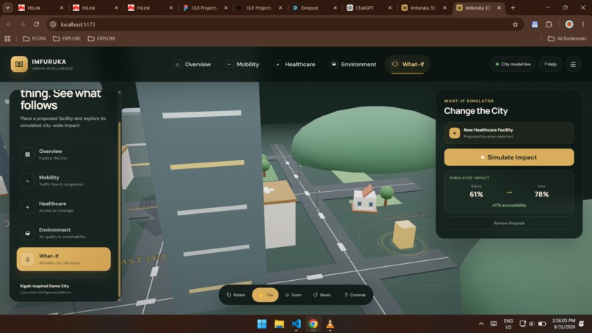
Task: Click the Change the City heading
Action: [476, 111]
